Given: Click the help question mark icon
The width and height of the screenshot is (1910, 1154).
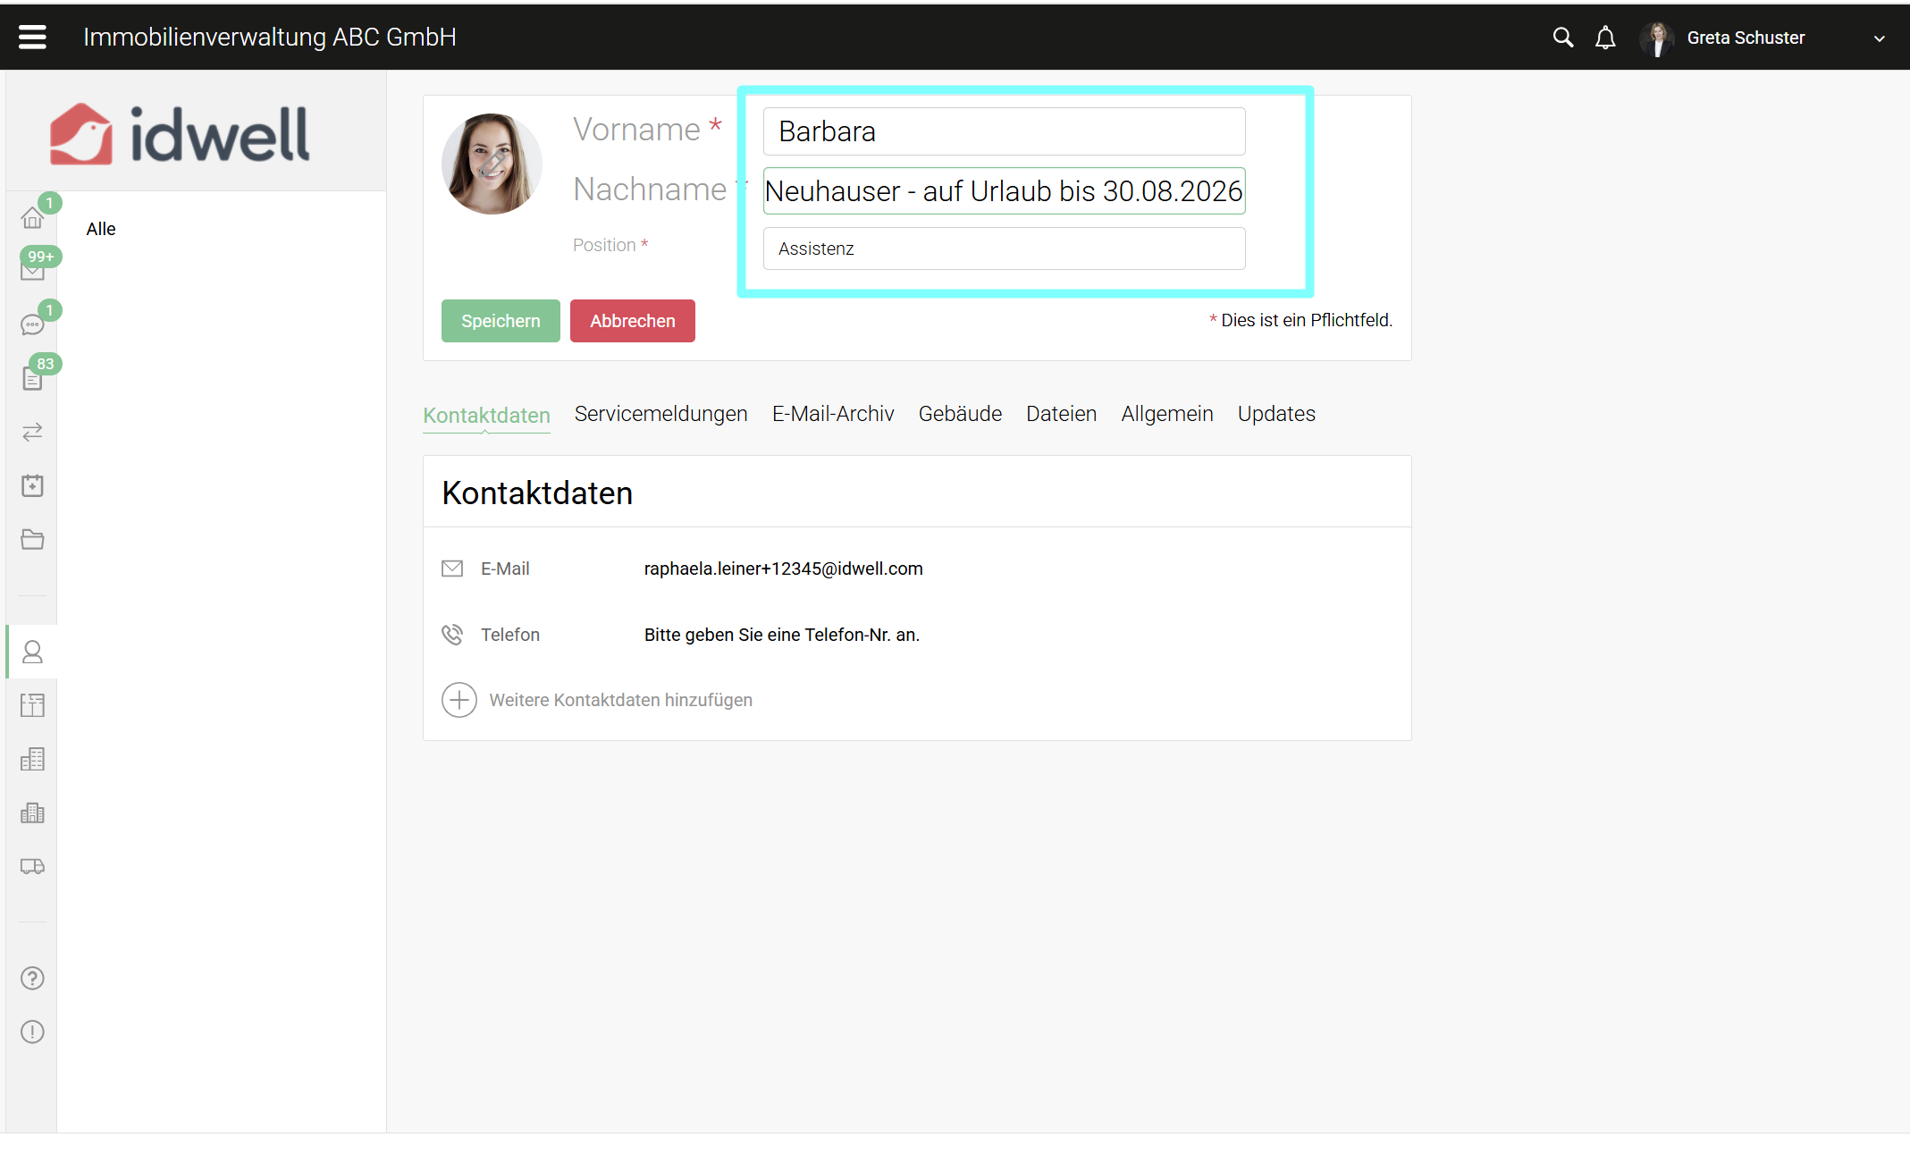Looking at the screenshot, I should [x=32, y=978].
